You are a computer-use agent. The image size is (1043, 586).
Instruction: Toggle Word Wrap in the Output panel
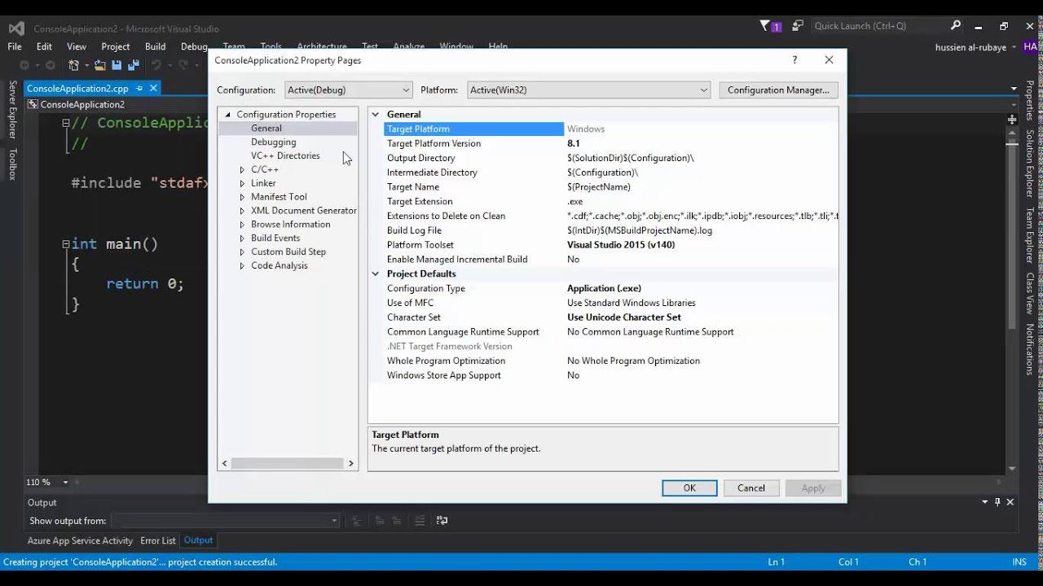pos(442,521)
